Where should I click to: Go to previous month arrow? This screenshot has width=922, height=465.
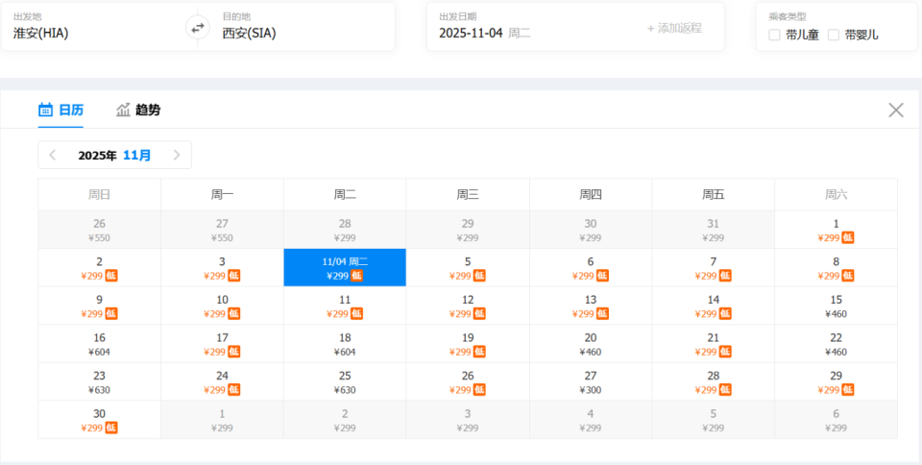tap(53, 155)
